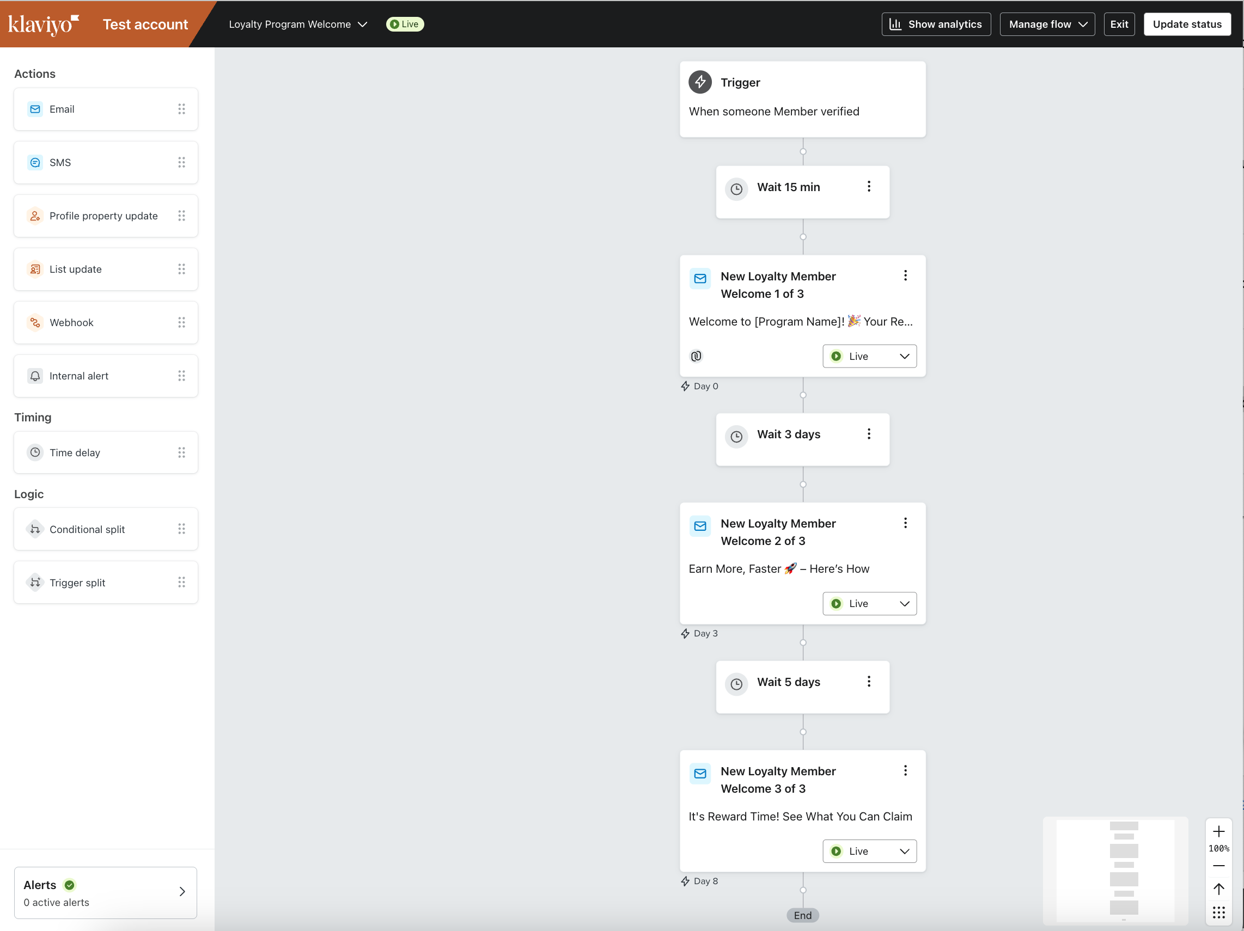Click the Trigger lightning bolt icon

pyautogui.click(x=699, y=83)
